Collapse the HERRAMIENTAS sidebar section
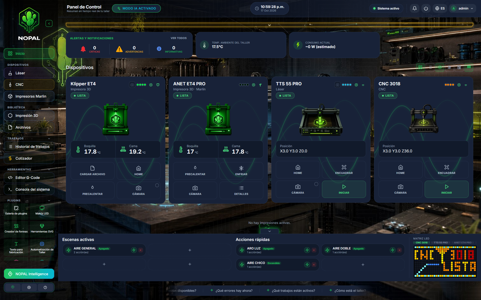Viewport: 481px width, 300px height. click(x=49, y=169)
